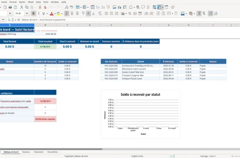240x158 pixels.
Task: Click the Draw Functions shapes icon
Action: coord(172,7)
